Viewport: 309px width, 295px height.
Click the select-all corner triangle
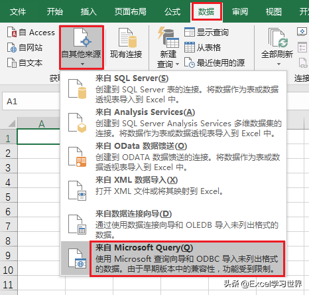[x=11, y=123]
